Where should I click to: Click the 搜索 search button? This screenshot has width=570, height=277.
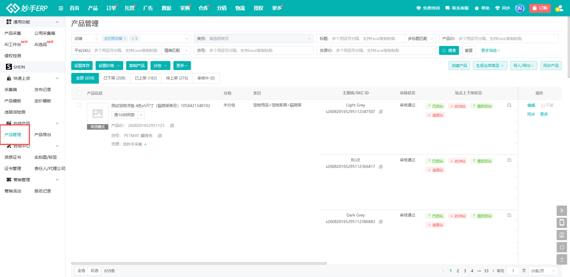click(x=449, y=50)
